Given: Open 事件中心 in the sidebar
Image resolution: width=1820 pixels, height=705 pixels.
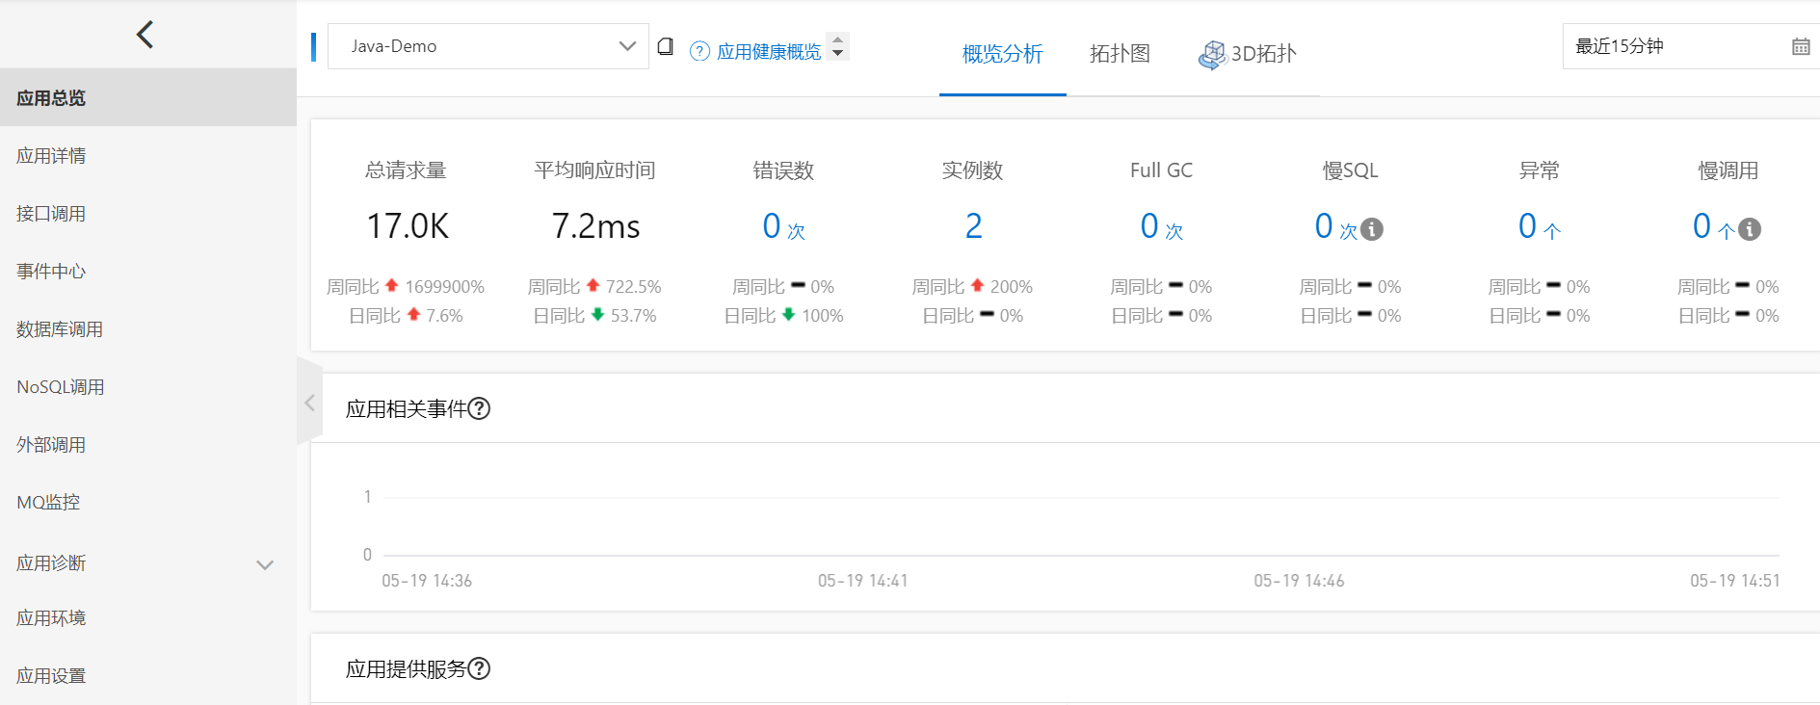Looking at the screenshot, I should point(148,271).
